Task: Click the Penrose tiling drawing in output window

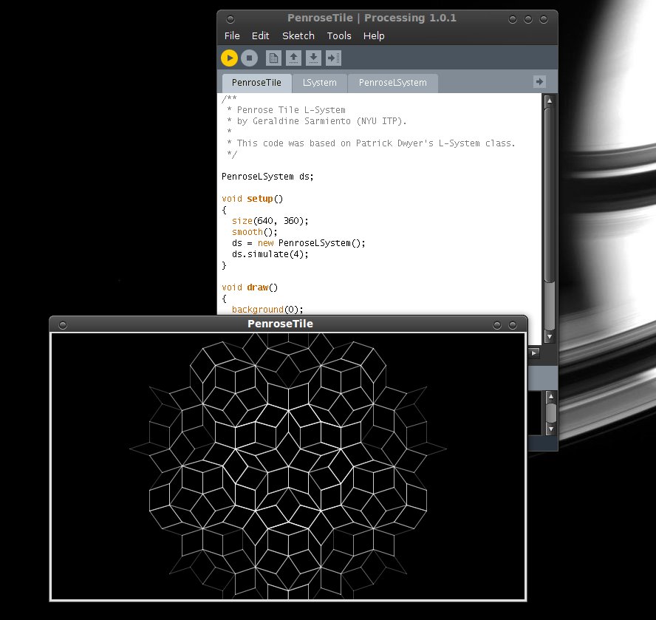Action: coord(288,467)
